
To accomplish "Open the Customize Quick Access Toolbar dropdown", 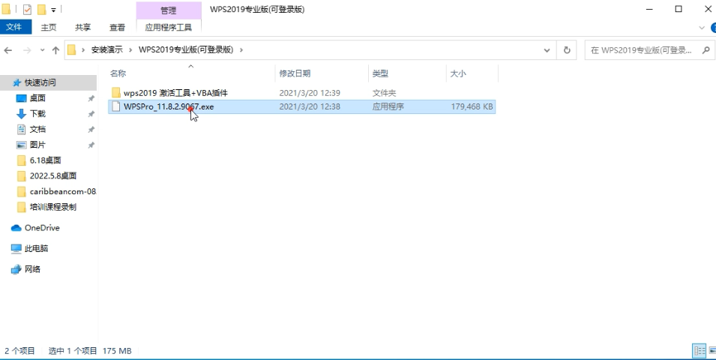I will [x=53, y=10].
